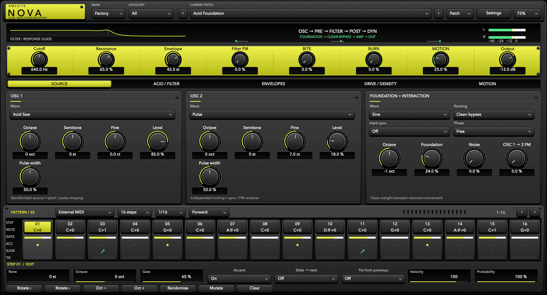This screenshot has height=295, width=547.
Task: Click the BITE knob
Action: 307,59
